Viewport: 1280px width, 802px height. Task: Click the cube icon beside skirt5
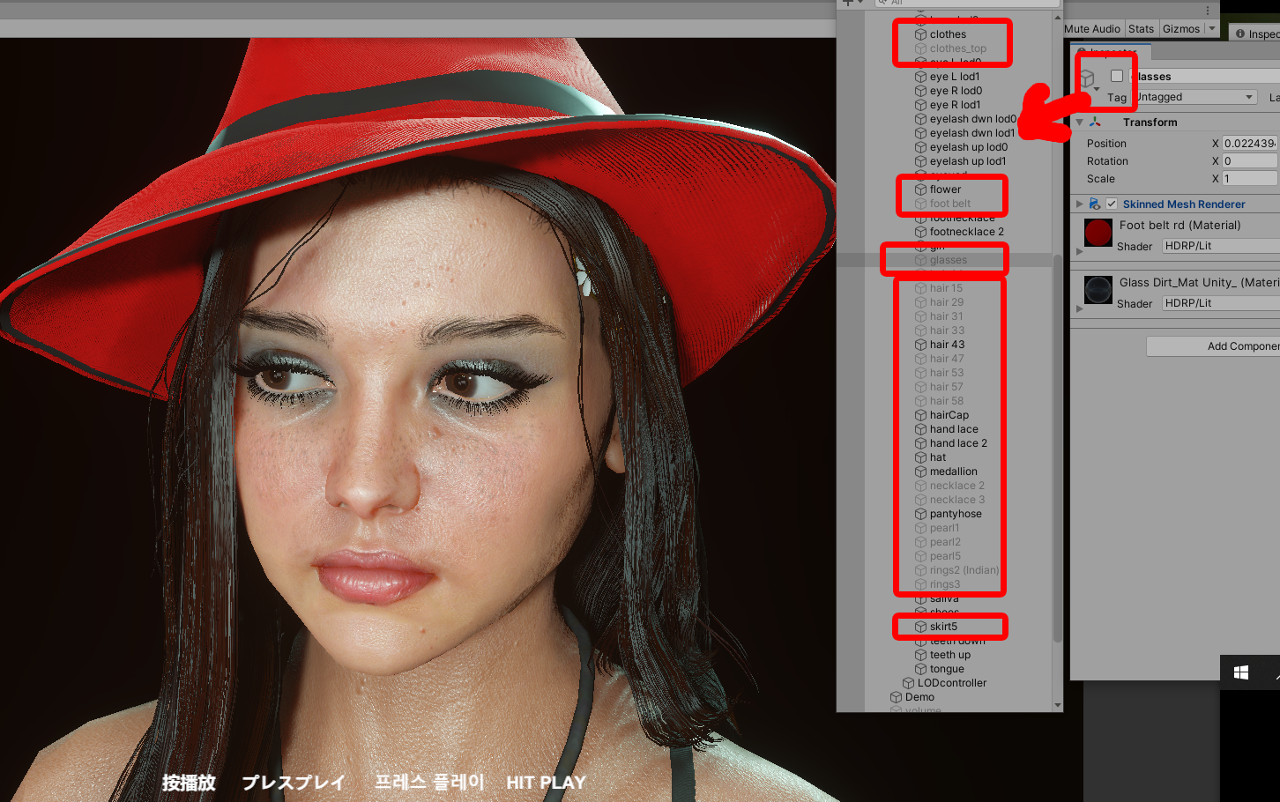tap(920, 627)
